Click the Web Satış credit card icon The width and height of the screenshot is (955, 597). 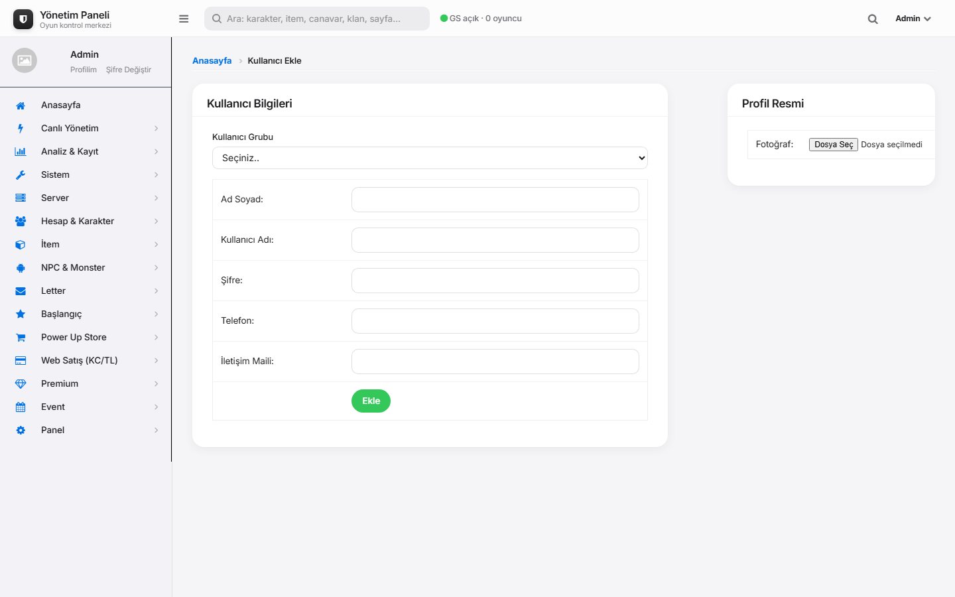[21, 361]
